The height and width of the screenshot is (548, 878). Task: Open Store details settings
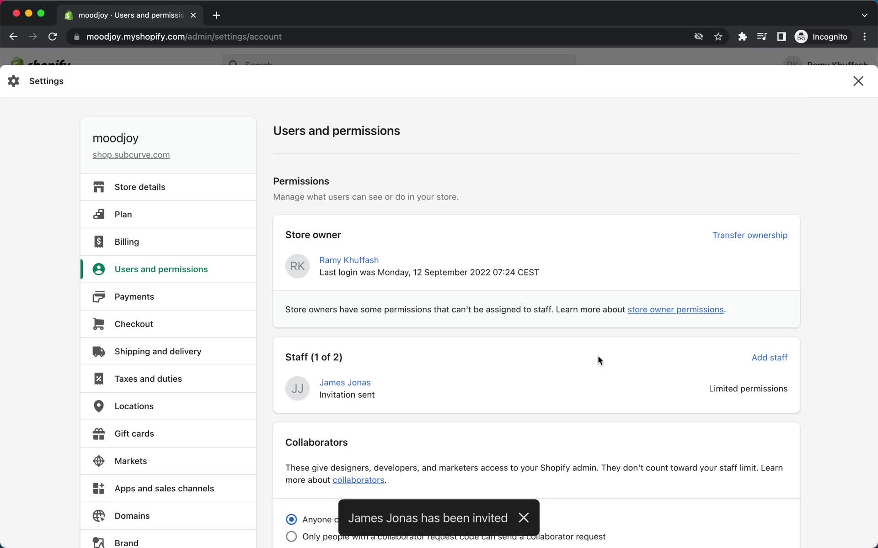(168, 187)
